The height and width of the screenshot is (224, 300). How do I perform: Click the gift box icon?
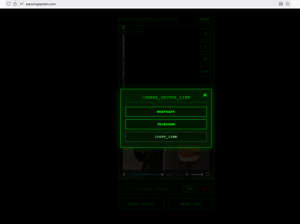pyautogui.click(x=205, y=59)
